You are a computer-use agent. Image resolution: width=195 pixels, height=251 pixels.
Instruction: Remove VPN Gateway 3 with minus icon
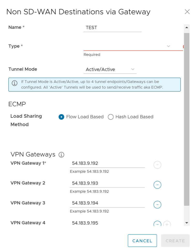coord(157,205)
